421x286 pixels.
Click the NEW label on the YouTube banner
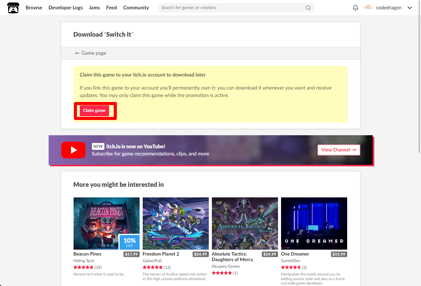98,146
